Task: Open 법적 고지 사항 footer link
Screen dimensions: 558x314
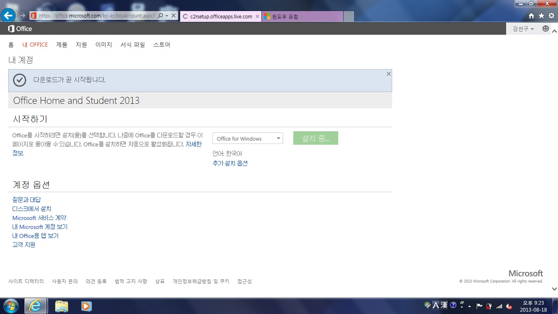Action: [131, 281]
